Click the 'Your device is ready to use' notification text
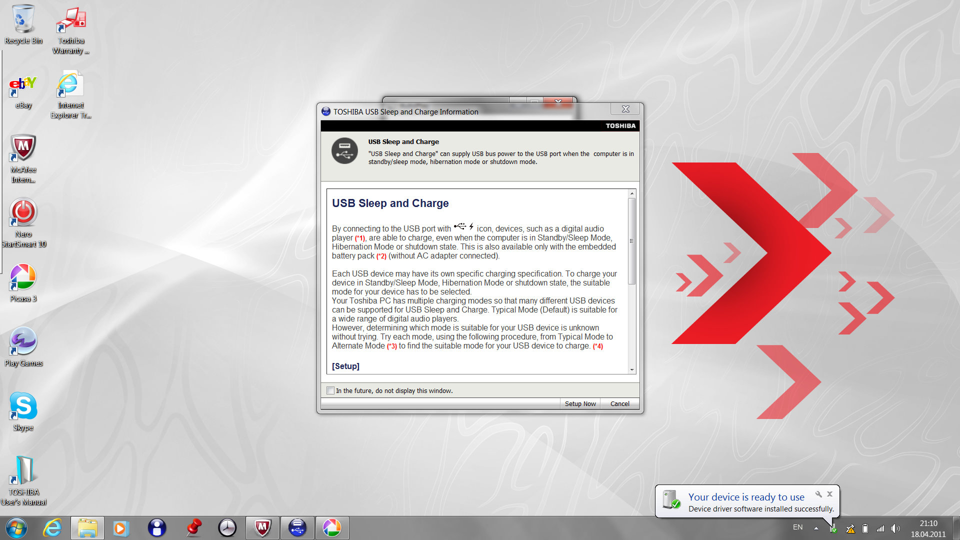Image resolution: width=960 pixels, height=540 pixels. point(746,497)
